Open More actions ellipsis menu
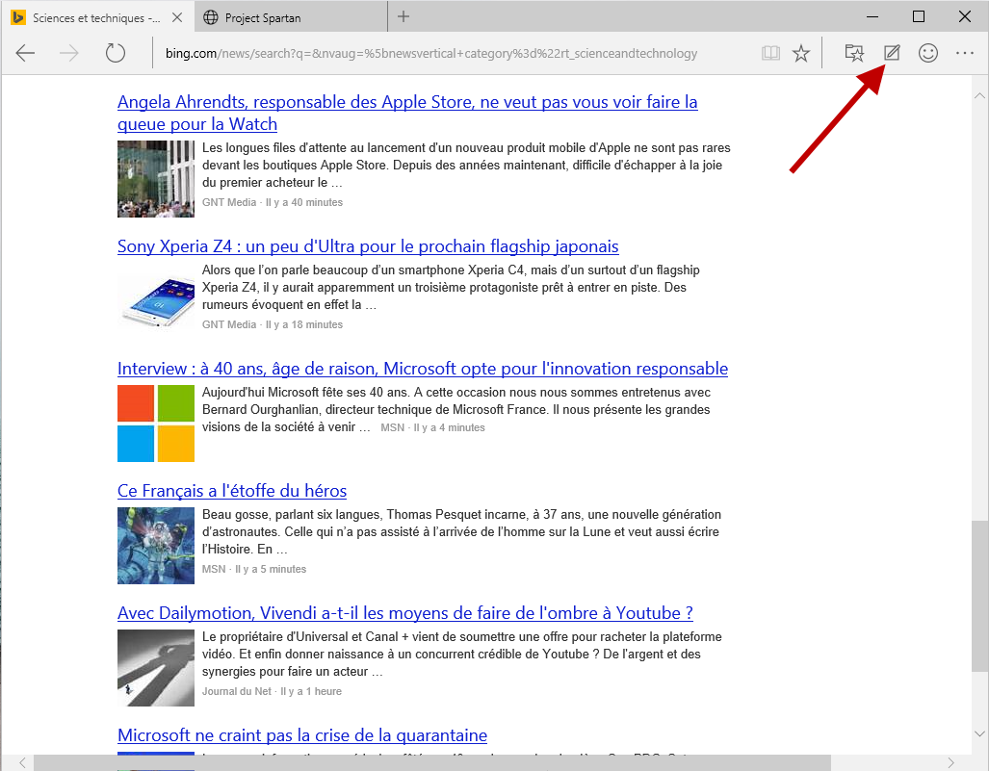 [x=964, y=53]
